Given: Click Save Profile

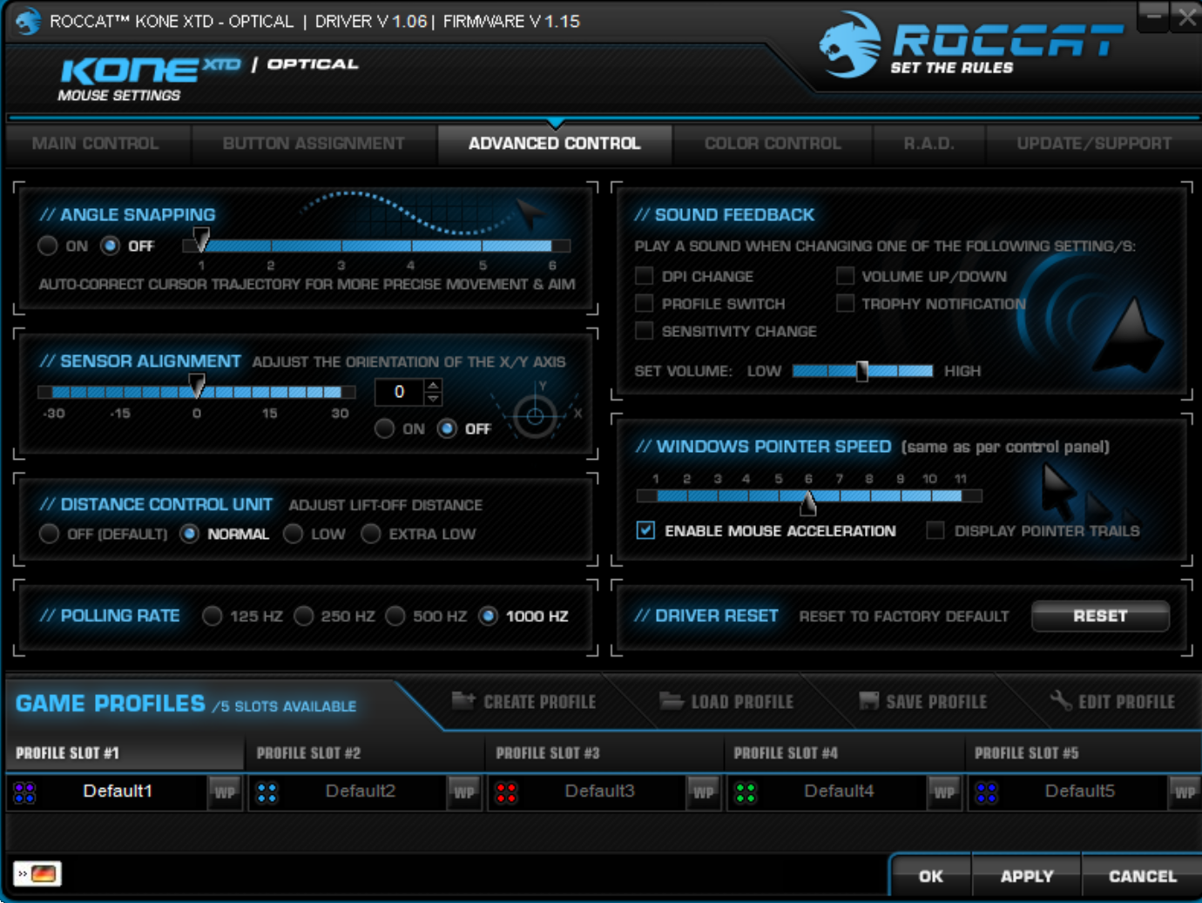Looking at the screenshot, I should click(923, 702).
